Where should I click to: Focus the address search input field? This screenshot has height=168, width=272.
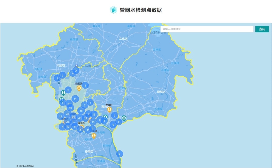click(x=207, y=29)
